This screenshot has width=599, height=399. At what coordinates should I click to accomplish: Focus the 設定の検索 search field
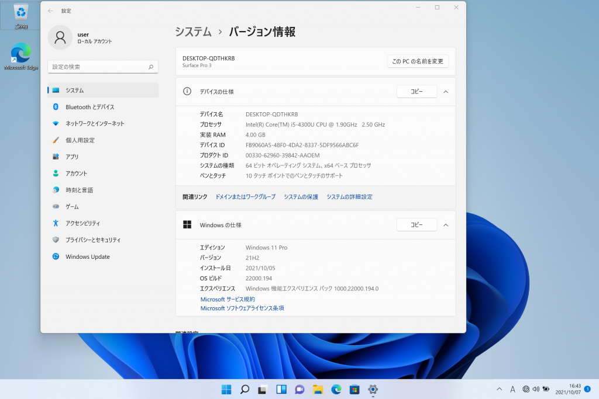point(103,67)
